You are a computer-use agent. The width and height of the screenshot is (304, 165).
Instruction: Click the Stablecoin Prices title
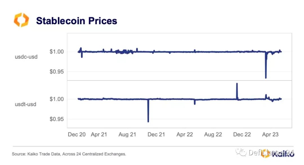tap(77, 21)
